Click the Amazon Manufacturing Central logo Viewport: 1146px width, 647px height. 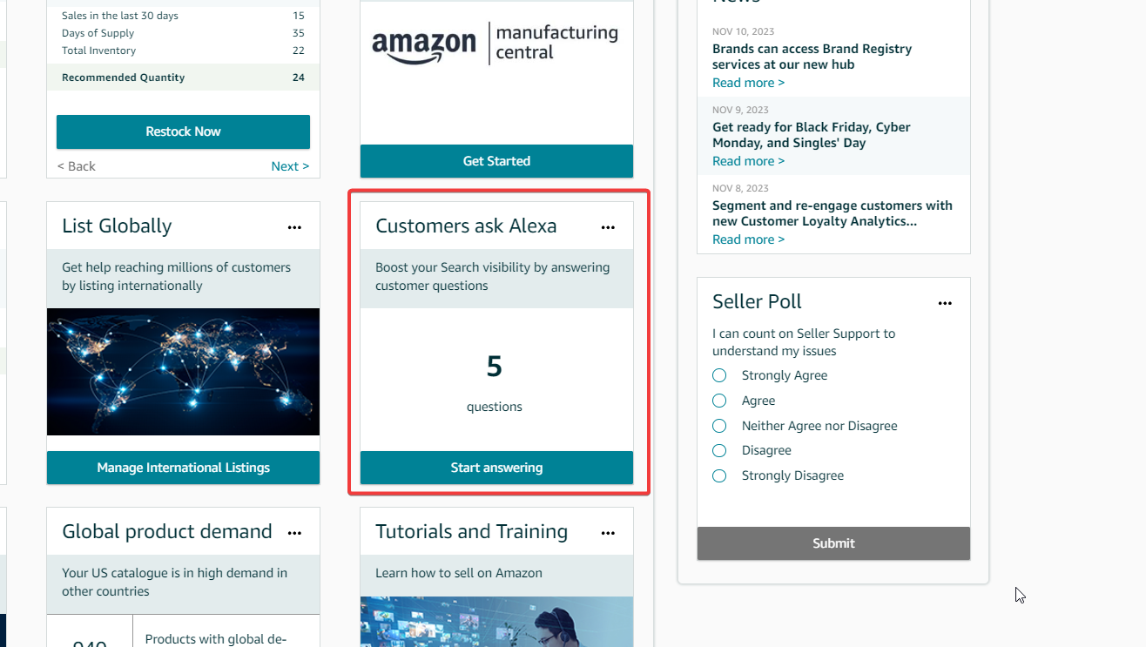(495, 42)
